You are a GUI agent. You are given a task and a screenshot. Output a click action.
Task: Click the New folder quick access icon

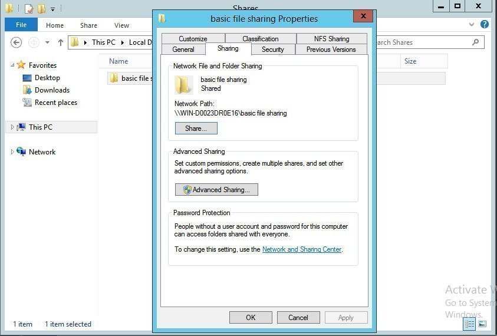(x=41, y=9)
